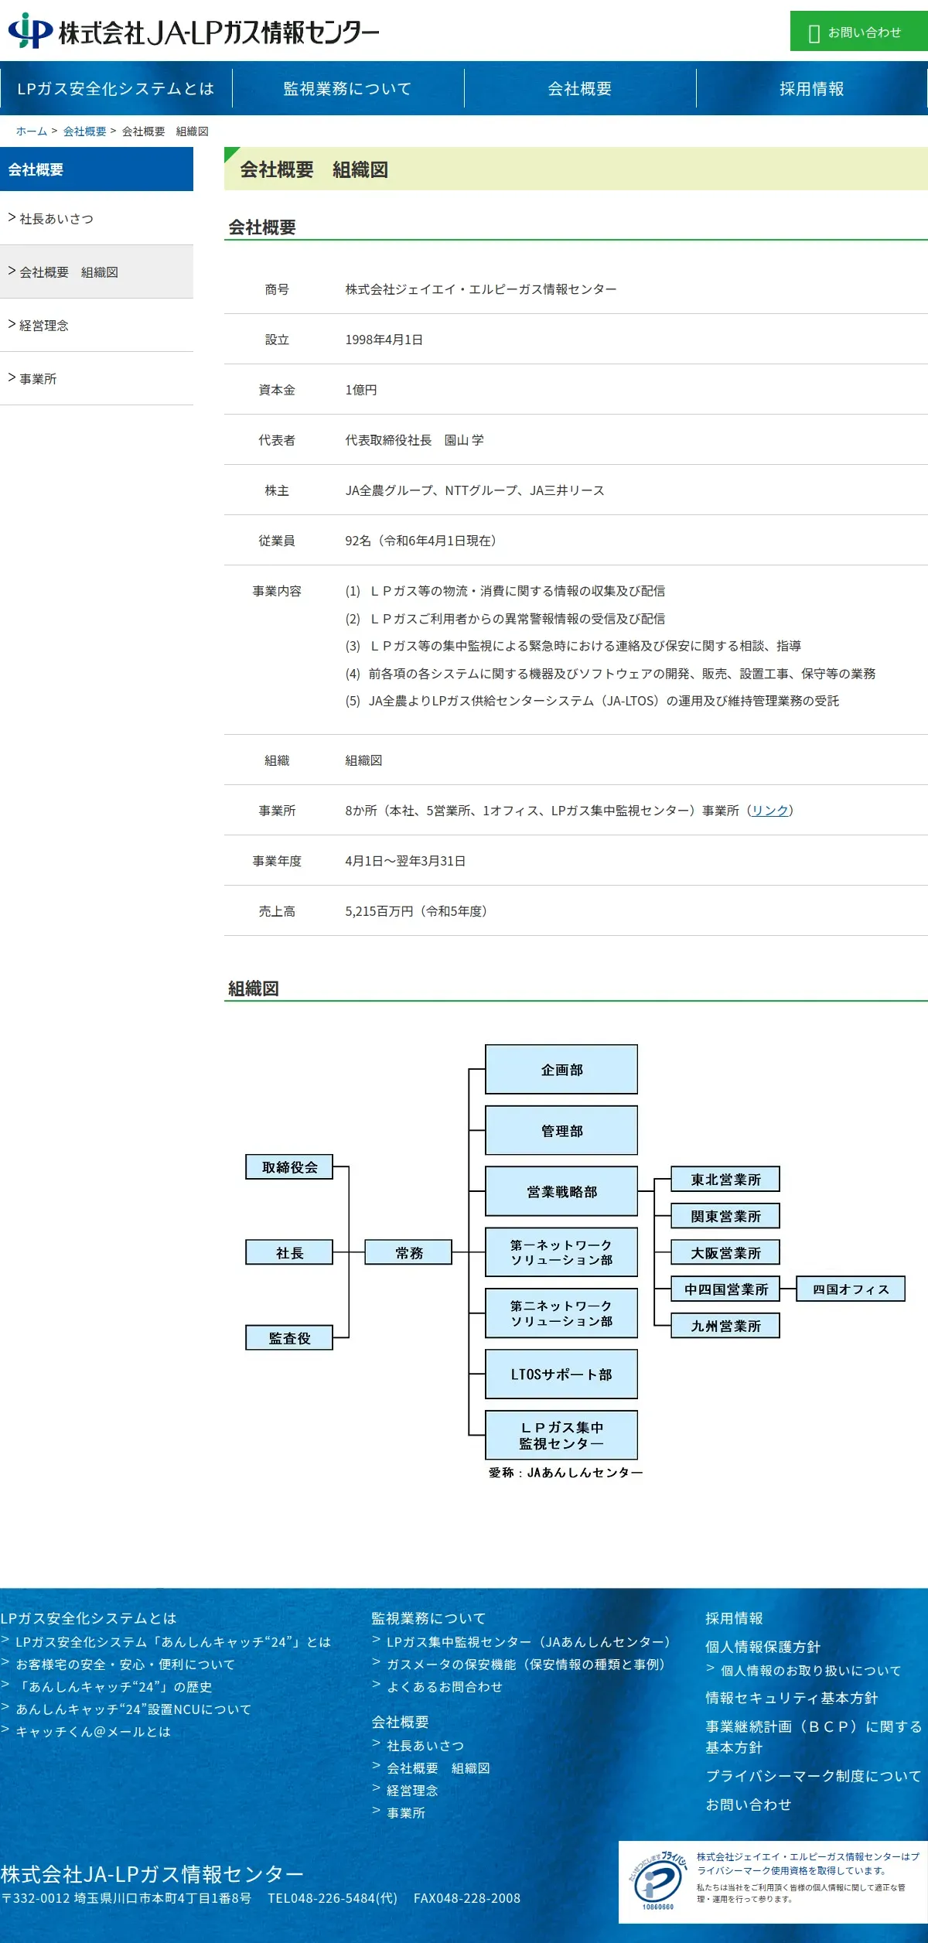Open footer 採用情報 link
The image size is (928, 1943).
point(734,1618)
